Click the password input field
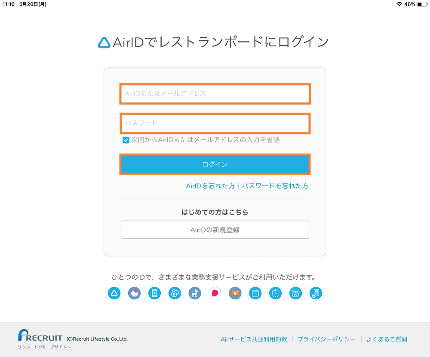The image size is (430, 357). click(215, 123)
